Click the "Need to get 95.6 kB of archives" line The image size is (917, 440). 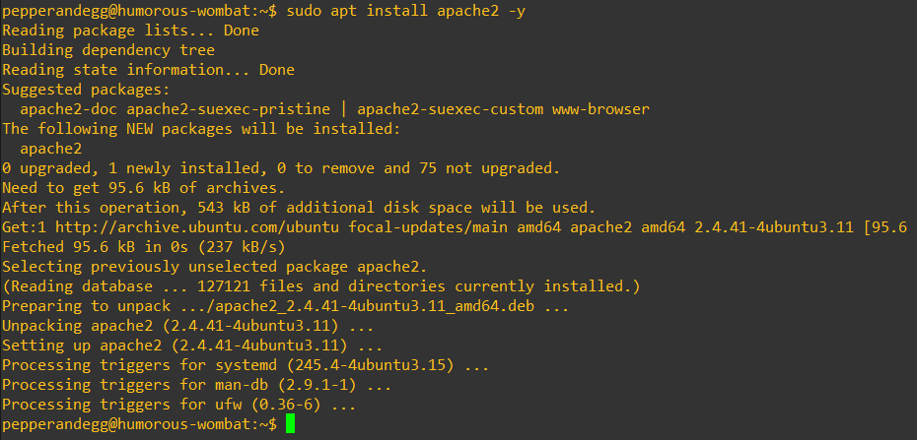click(x=143, y=187)
